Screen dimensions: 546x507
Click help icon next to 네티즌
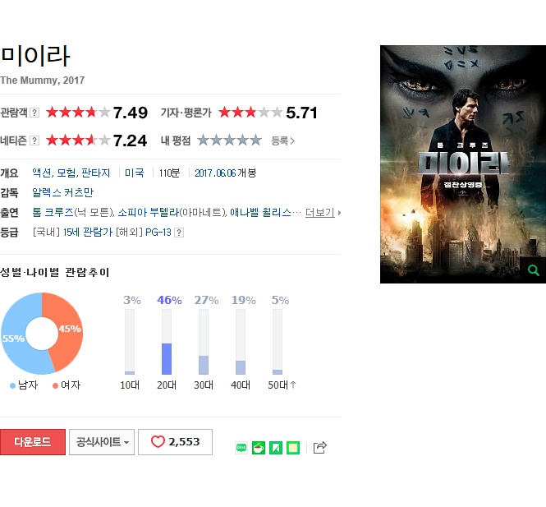pyautogui.click(x=34, y=141)
